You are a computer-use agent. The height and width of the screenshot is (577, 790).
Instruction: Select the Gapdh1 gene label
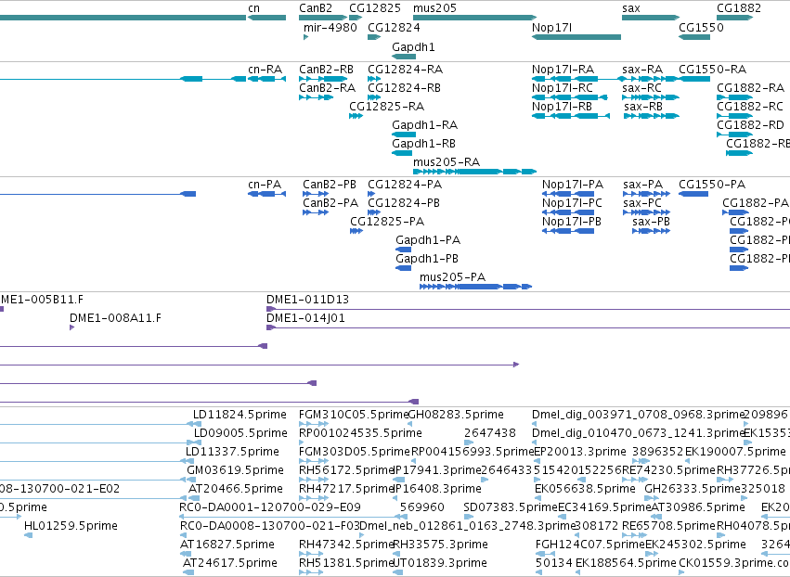[413, 46]
